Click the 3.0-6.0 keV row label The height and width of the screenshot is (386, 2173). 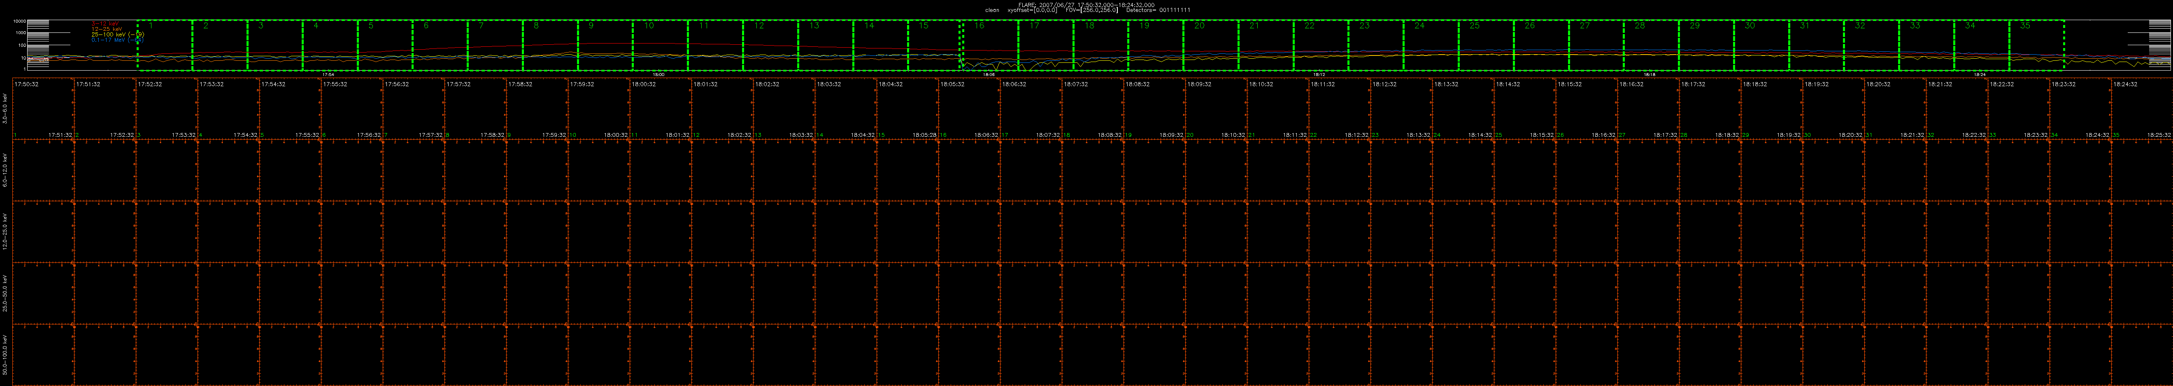click(5, 109)
